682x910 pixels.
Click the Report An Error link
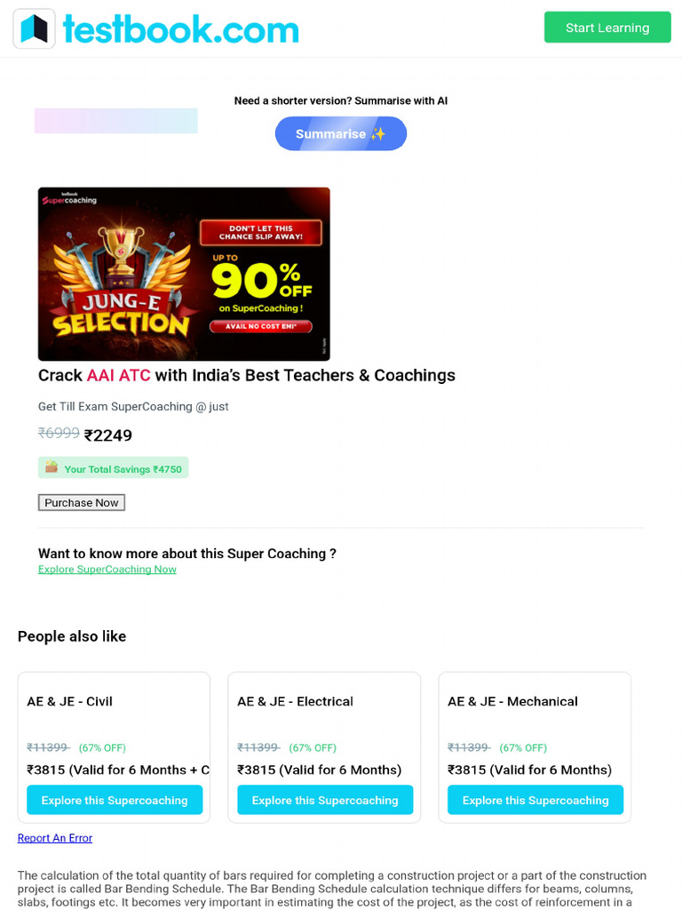[x=55, y=838]
